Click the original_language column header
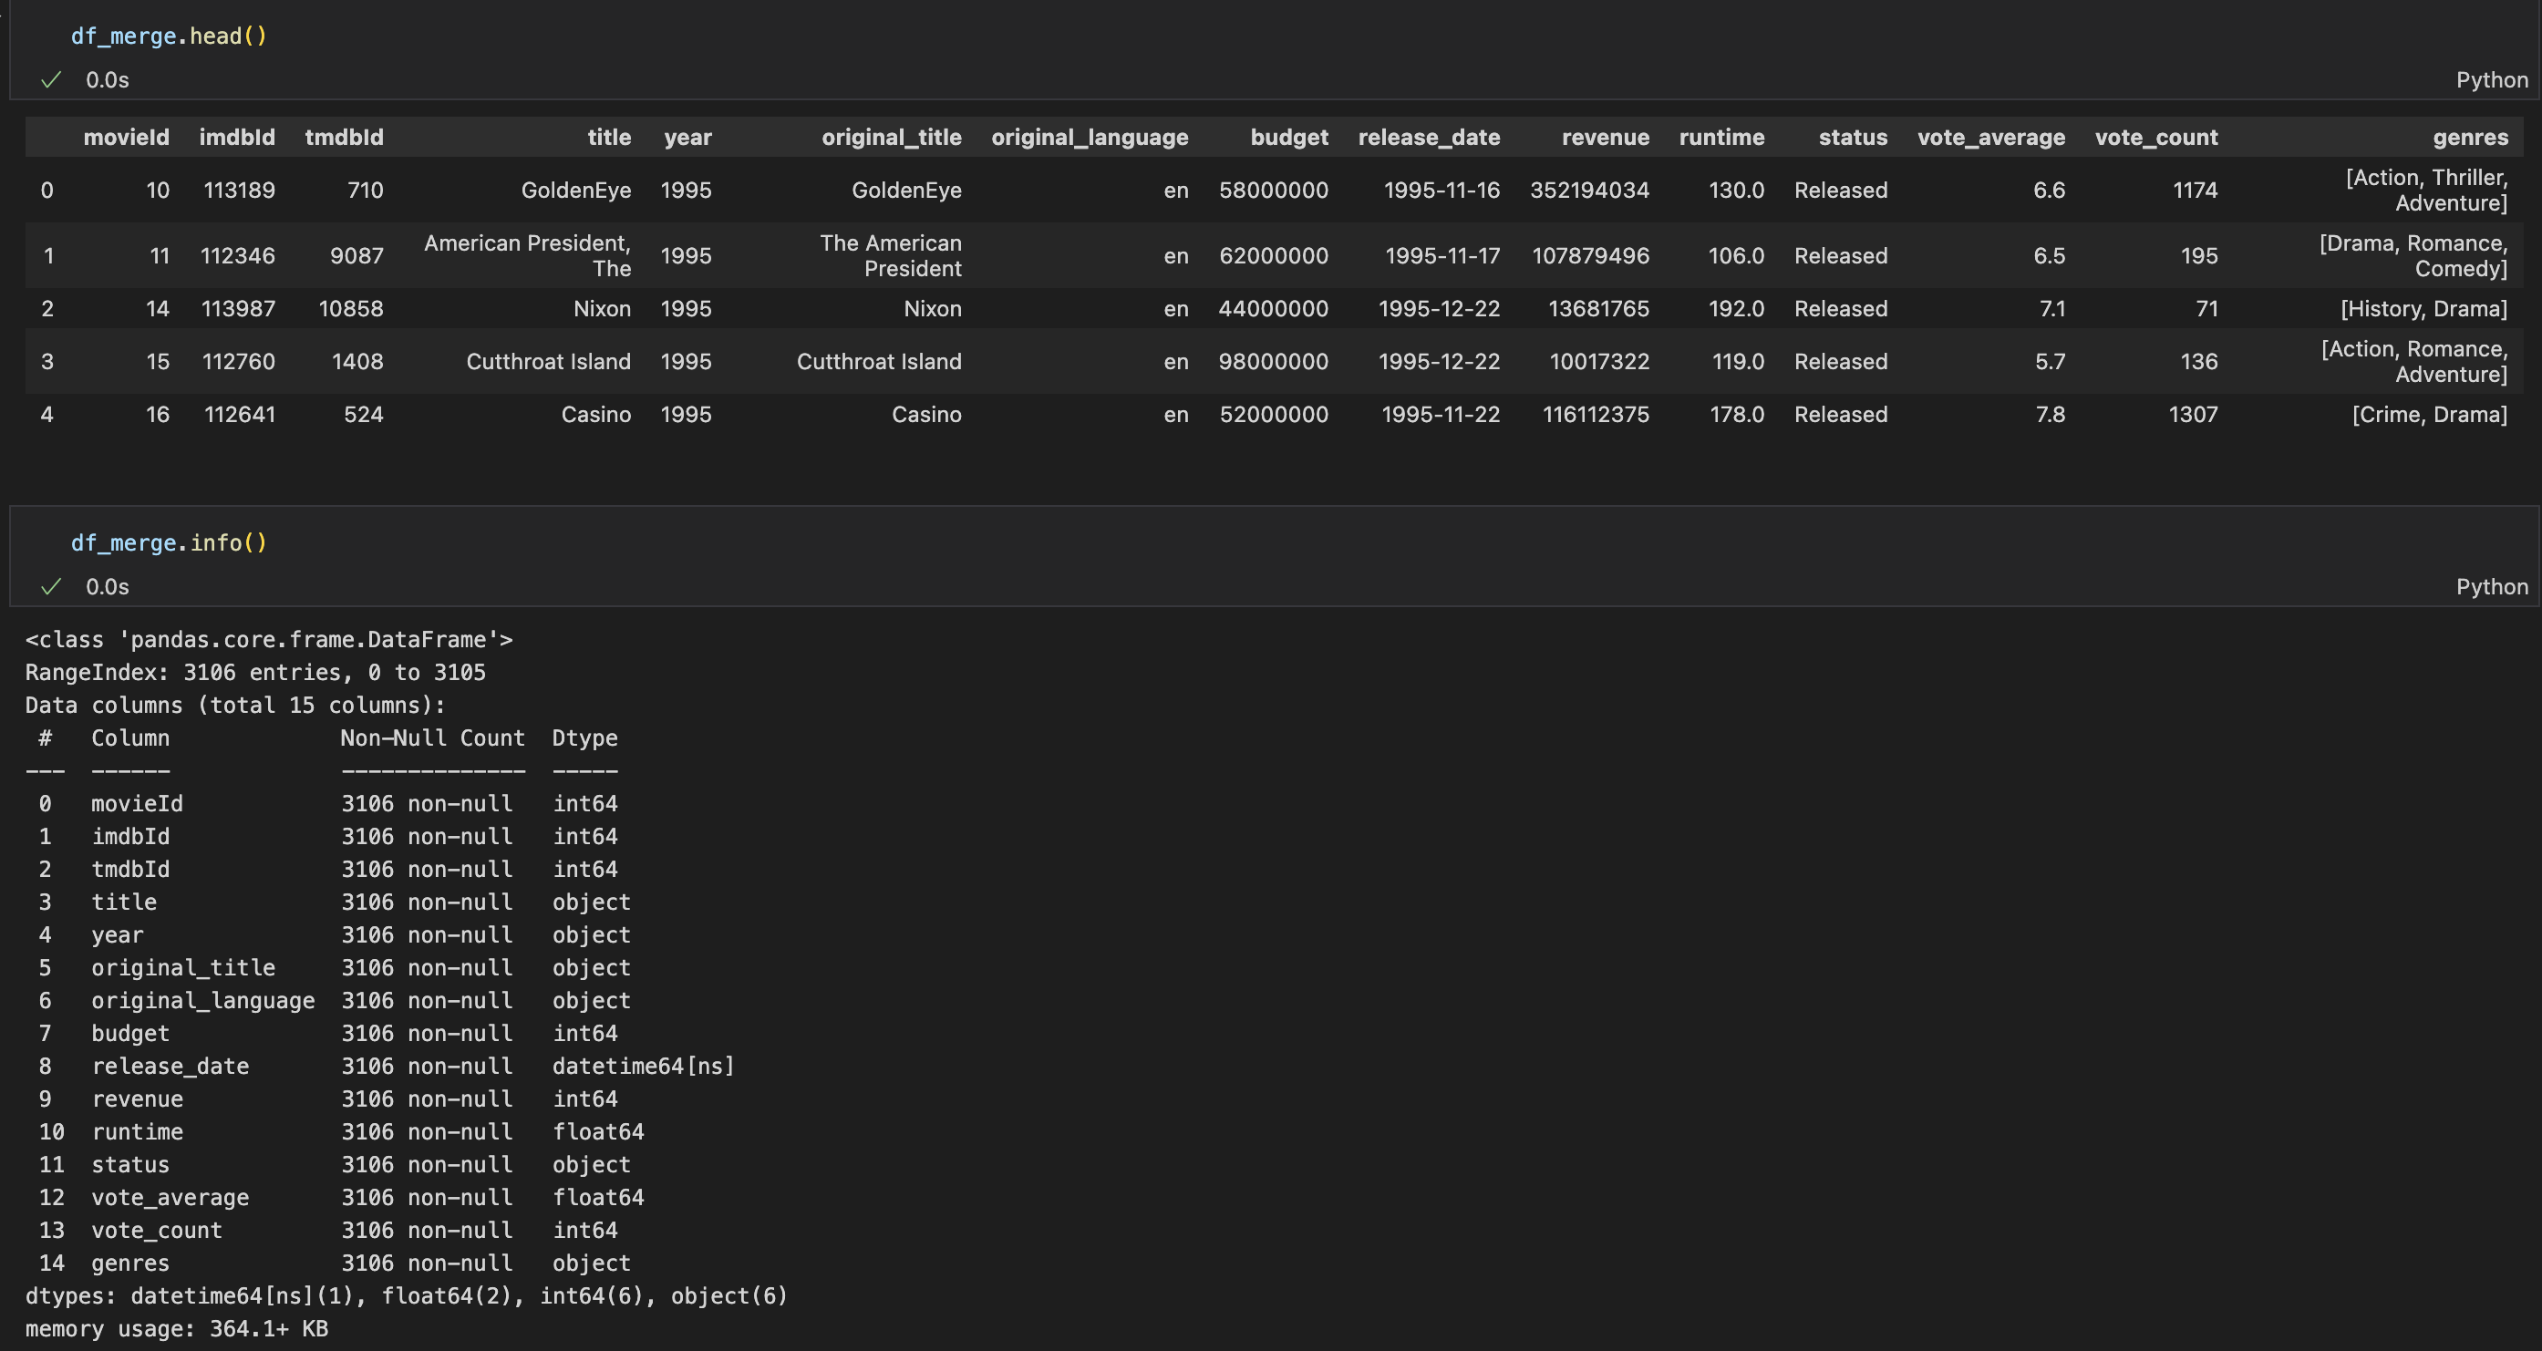Viewport: 2542px width, 1351px height. pyautogui.click(x=1090, y=137)
